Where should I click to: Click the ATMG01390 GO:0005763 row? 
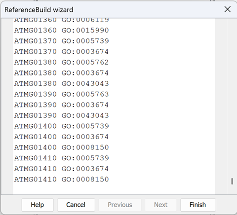61,94
